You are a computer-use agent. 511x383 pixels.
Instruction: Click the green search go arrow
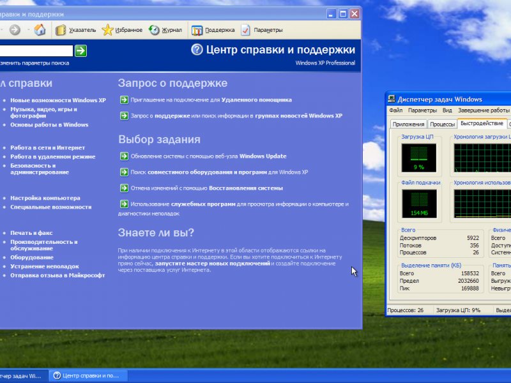(81, 51)
